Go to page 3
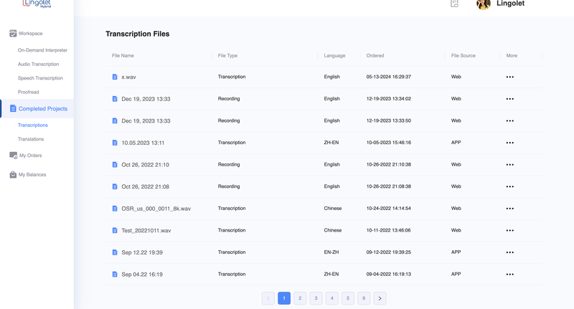Image resolution: width=574 pixels, height=309 pixels. pyautogui.click(x=316, y=298)
